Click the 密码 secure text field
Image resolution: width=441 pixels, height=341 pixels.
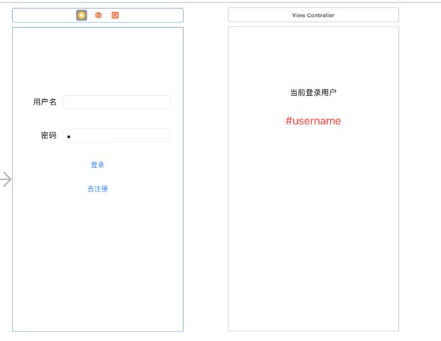[117, 135]
